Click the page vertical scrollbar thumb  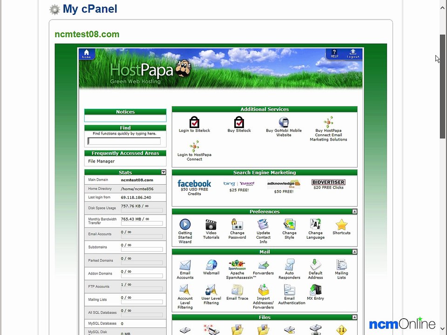(x=442, y=87)
